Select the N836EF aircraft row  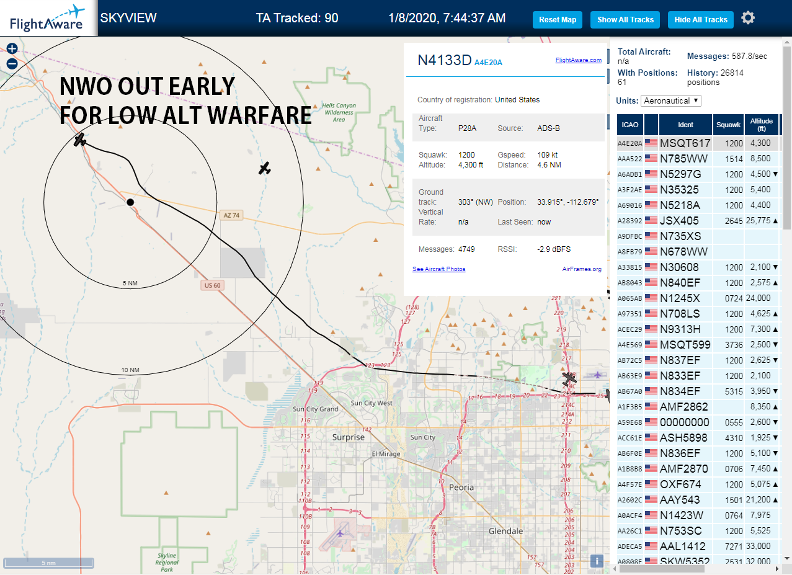(698, 453)
